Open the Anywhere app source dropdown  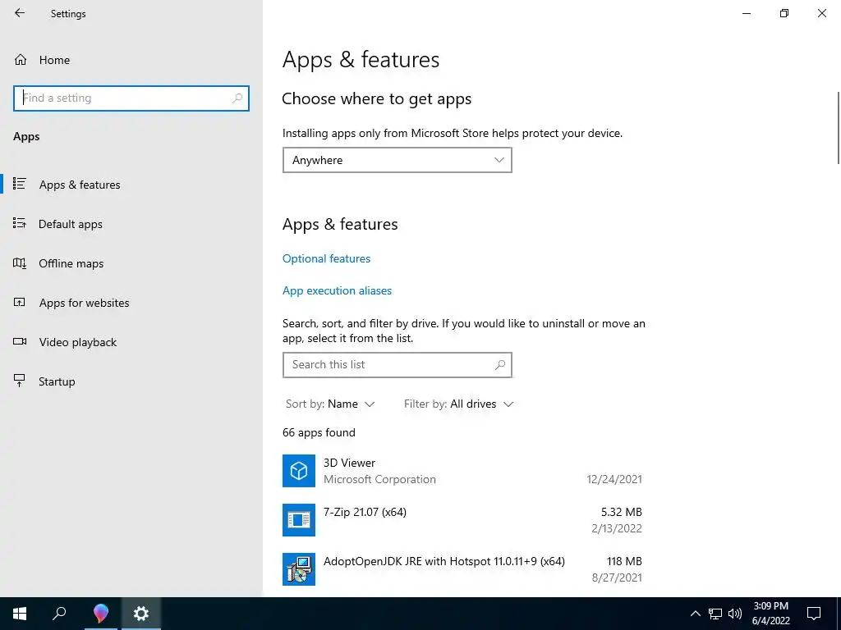(x=397, y=160)
